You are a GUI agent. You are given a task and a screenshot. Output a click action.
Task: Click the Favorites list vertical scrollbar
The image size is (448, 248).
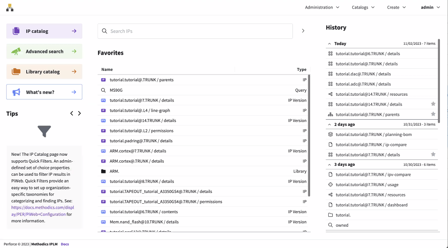(309, 136)
